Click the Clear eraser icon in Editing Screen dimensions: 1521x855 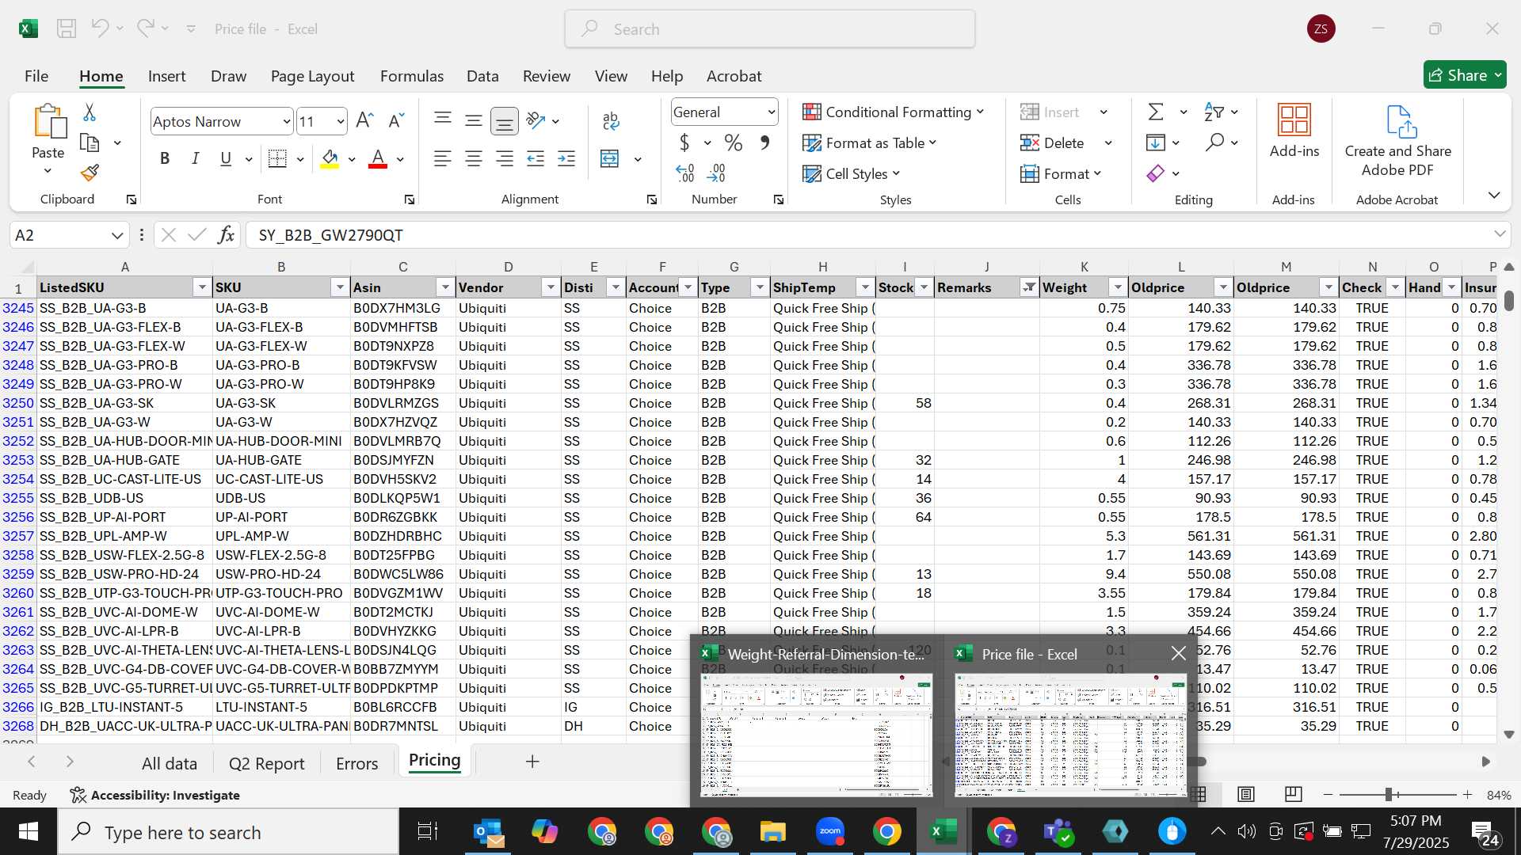point(1156,173)
